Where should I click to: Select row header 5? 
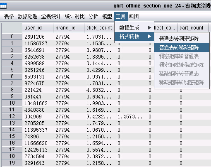tap(12, 70)
